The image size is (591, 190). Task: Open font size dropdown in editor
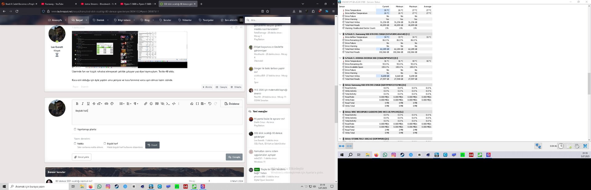(x=99, y=104)
